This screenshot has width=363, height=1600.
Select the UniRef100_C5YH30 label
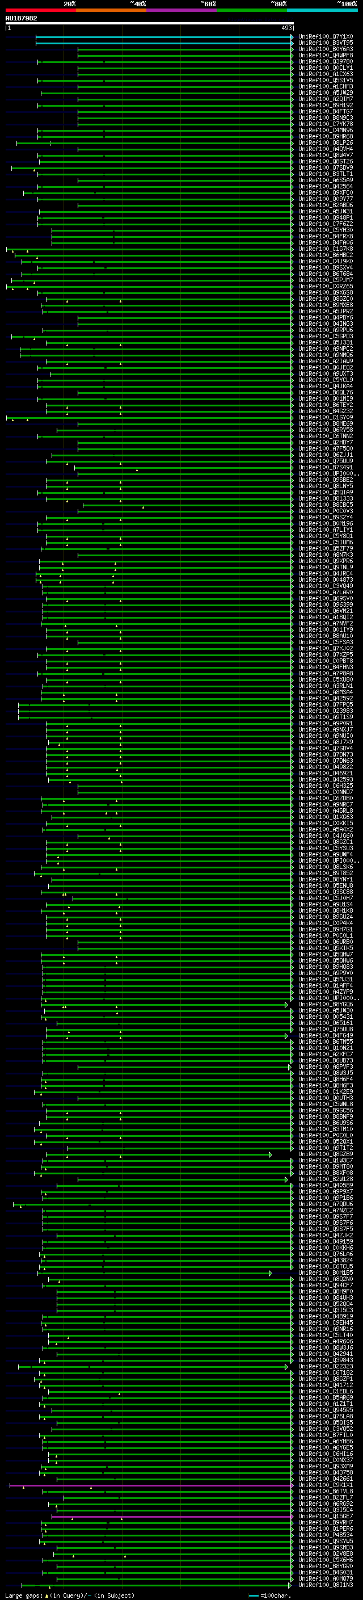tap(326, 230)
